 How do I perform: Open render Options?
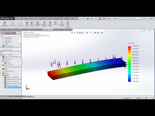click(x=56, y=23)
